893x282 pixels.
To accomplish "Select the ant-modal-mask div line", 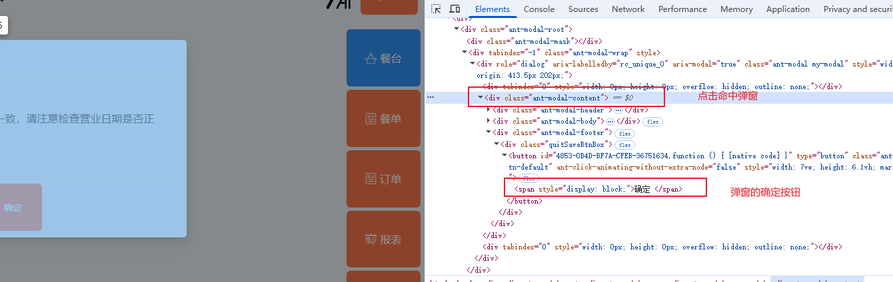I will pos(535,41).
